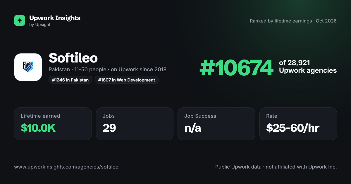
Task: Select the #10674 rank number
Action: point(236,67)
